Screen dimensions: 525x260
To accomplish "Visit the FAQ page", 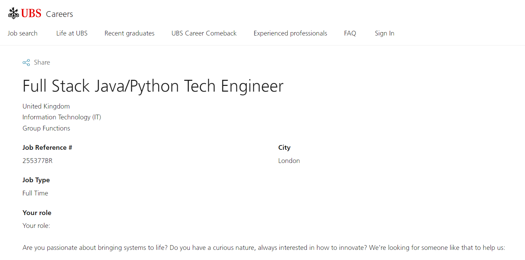I will (350, 33).
